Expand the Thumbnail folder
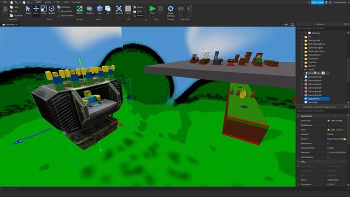Viewport: 350px width, 197px height. coord(302,59)
